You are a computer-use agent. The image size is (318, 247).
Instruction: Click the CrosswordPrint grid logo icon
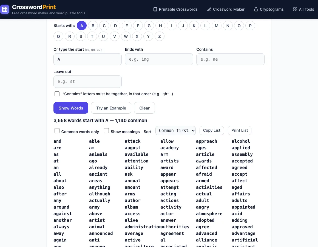pos(5,9)
